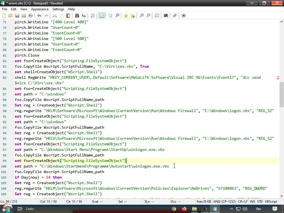Open the Edit menu
This screenshot has width=284, height=213.
14,9
